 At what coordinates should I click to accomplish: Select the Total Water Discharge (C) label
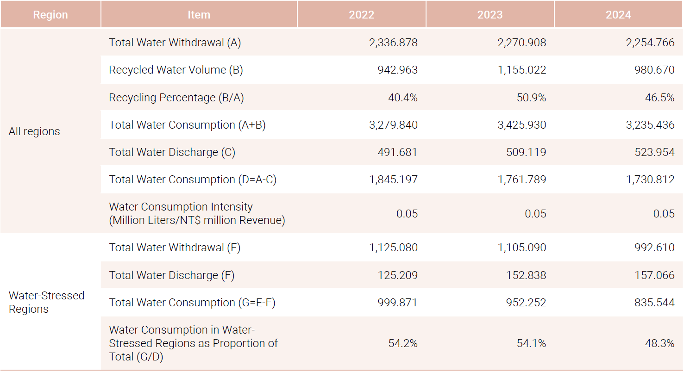click(x=172, y=152)
